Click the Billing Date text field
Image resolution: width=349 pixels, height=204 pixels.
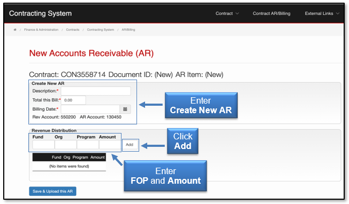pyautogui.click(x=90, y=109)
